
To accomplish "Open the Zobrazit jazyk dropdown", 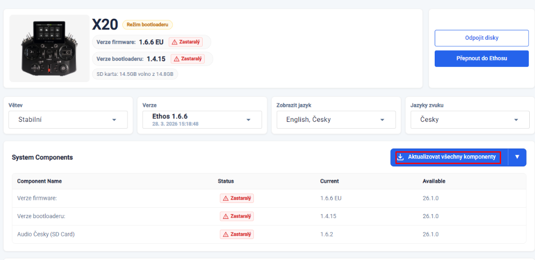I will coord(336,120).
